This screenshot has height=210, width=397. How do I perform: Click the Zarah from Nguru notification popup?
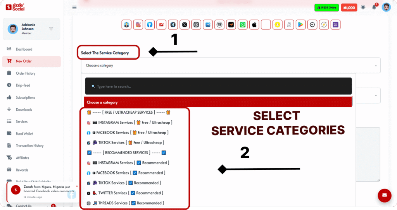click(x=43, y=191)
